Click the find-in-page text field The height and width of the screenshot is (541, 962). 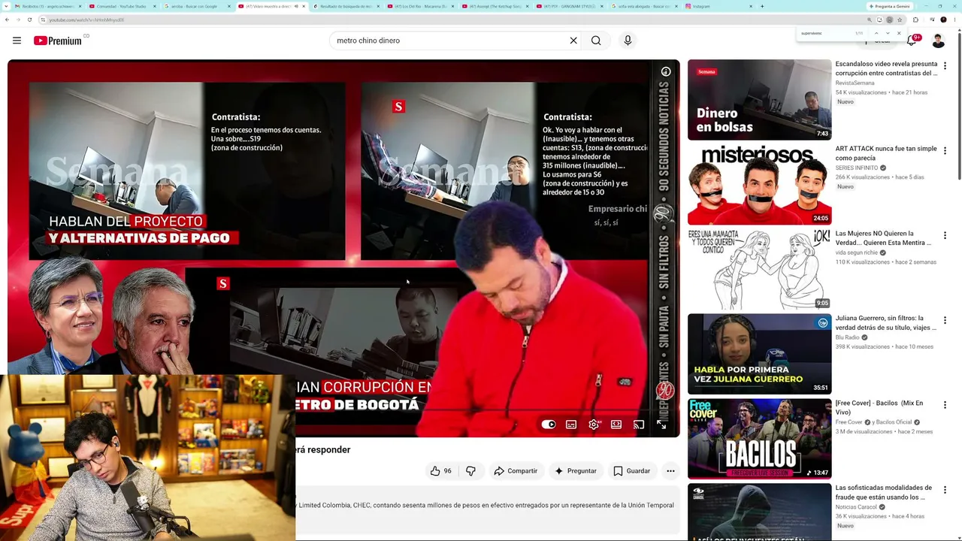pyautogui.click(x=825, y=33)
